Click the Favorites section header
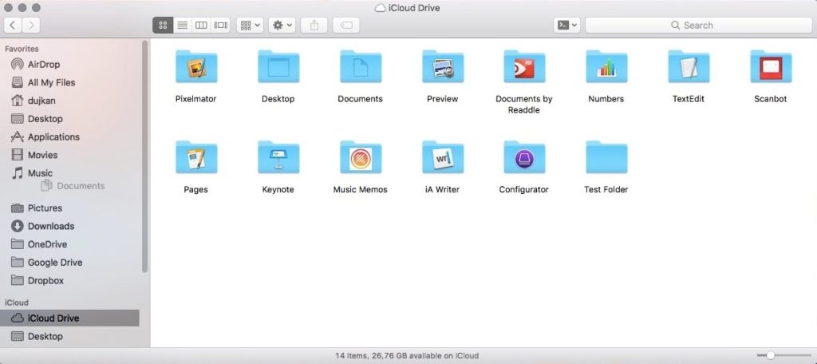 coord(22,49)
